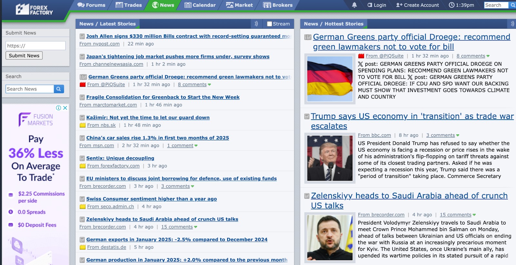Click the red impact folder next to From @PiQSuite in Latest Stories
Image resolution: width=516 pixels, height=265 pixels.
tap(83, 85)
